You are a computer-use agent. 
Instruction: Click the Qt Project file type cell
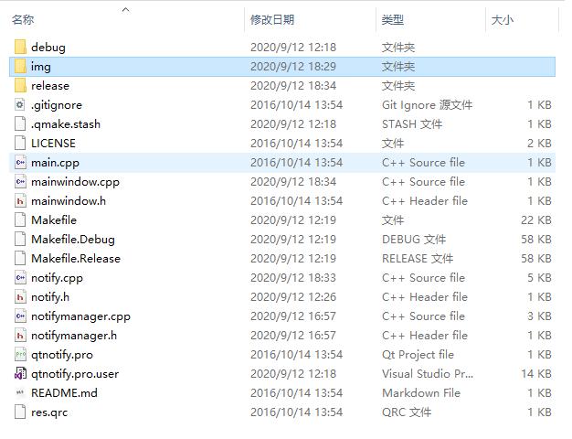tap(418, 355)
